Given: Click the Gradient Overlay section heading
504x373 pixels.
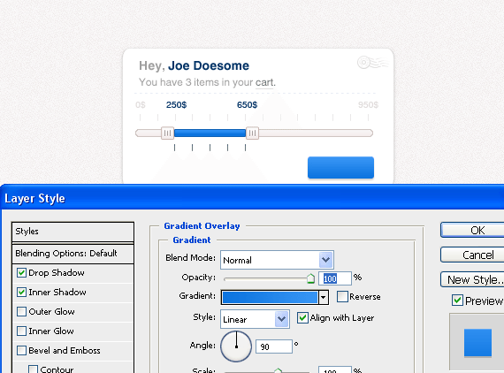Looking at the screenshot, I should [x=202, y=226].
